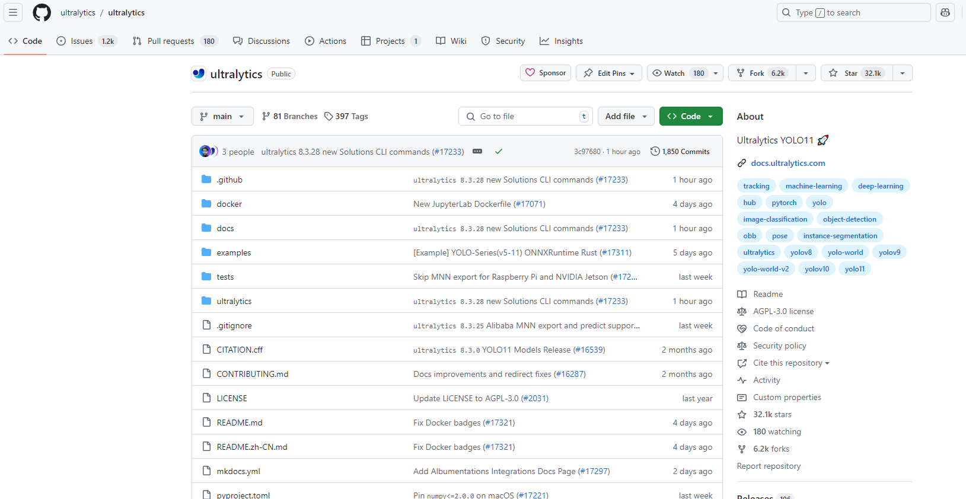The height and width of the screenshot is (499, 966).
Task: Click the Custom properties icon
Action: coord(742,397)
